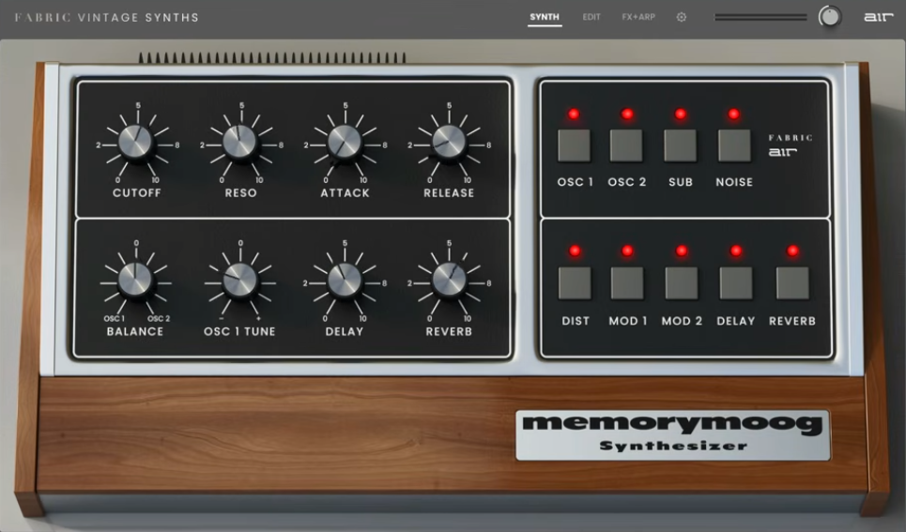Toggle the DELAY effect button
This screenshot has height=532, width=906.
click(x=735, y=283)
